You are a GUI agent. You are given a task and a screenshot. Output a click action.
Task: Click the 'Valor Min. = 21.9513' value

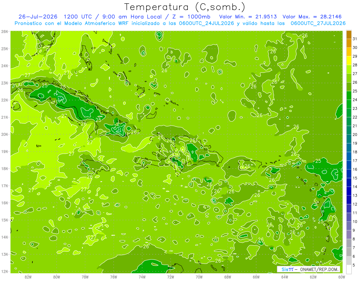point(247,17)
